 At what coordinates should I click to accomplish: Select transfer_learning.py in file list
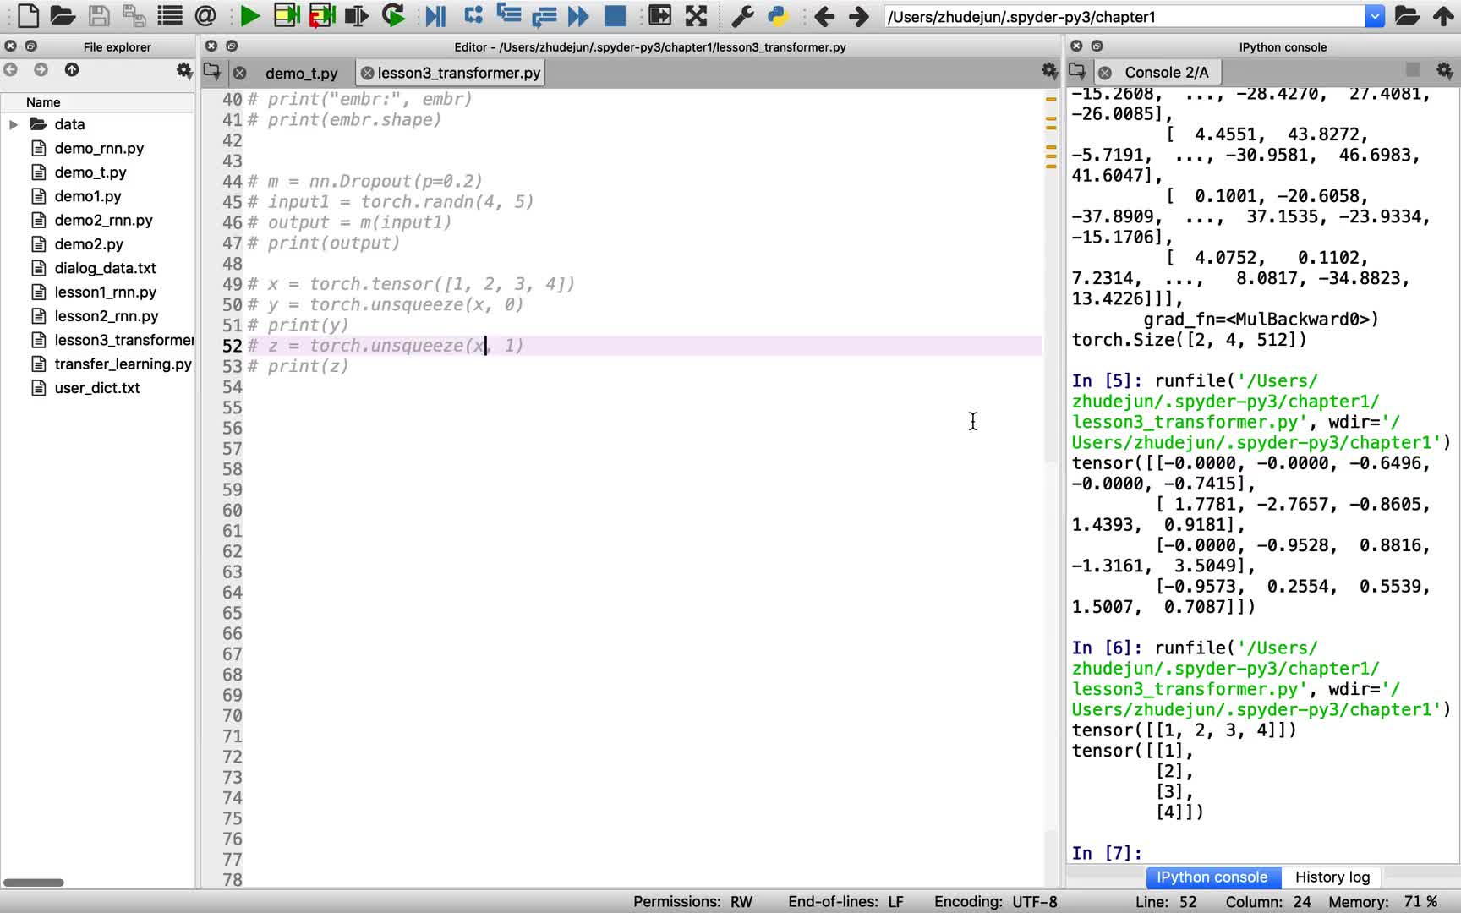click(x=123, y=364)
